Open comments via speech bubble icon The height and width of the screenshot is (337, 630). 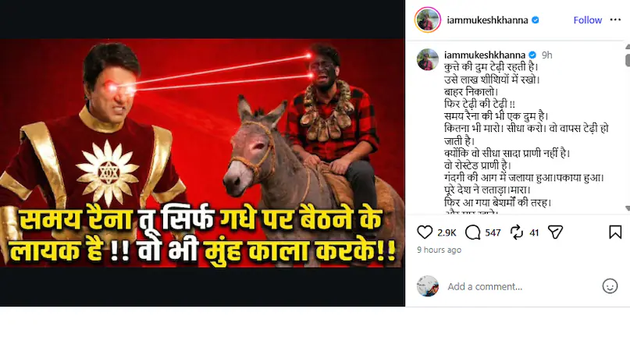(x=472, y=232)
